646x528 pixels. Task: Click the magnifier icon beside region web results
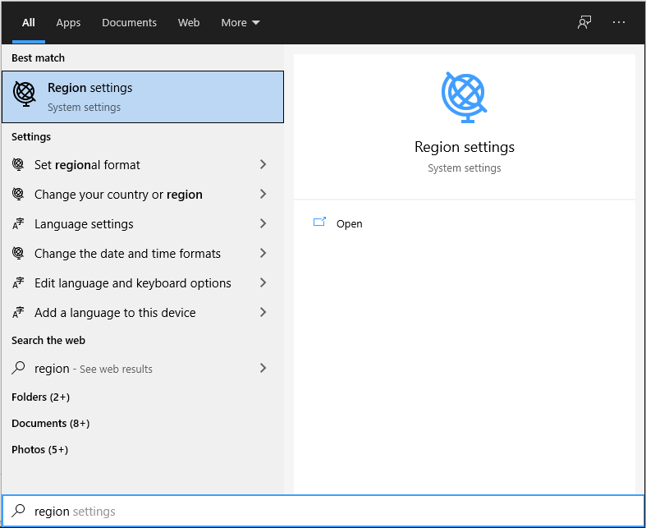click(18, 368)
